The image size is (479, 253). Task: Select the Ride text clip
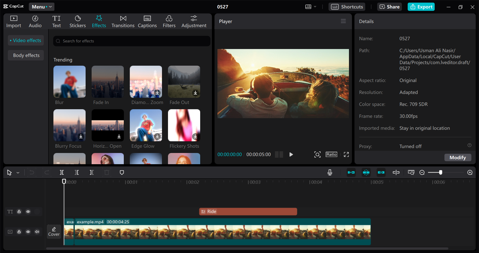point(248,212)
